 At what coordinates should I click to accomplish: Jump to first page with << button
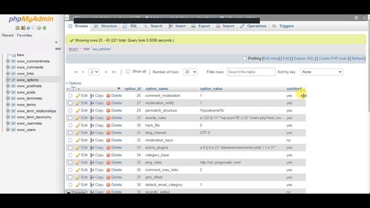click(x=76, y=72)
